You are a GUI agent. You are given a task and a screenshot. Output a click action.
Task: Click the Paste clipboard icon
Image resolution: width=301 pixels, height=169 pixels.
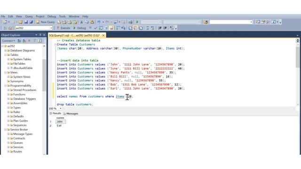tap(92, 22)
